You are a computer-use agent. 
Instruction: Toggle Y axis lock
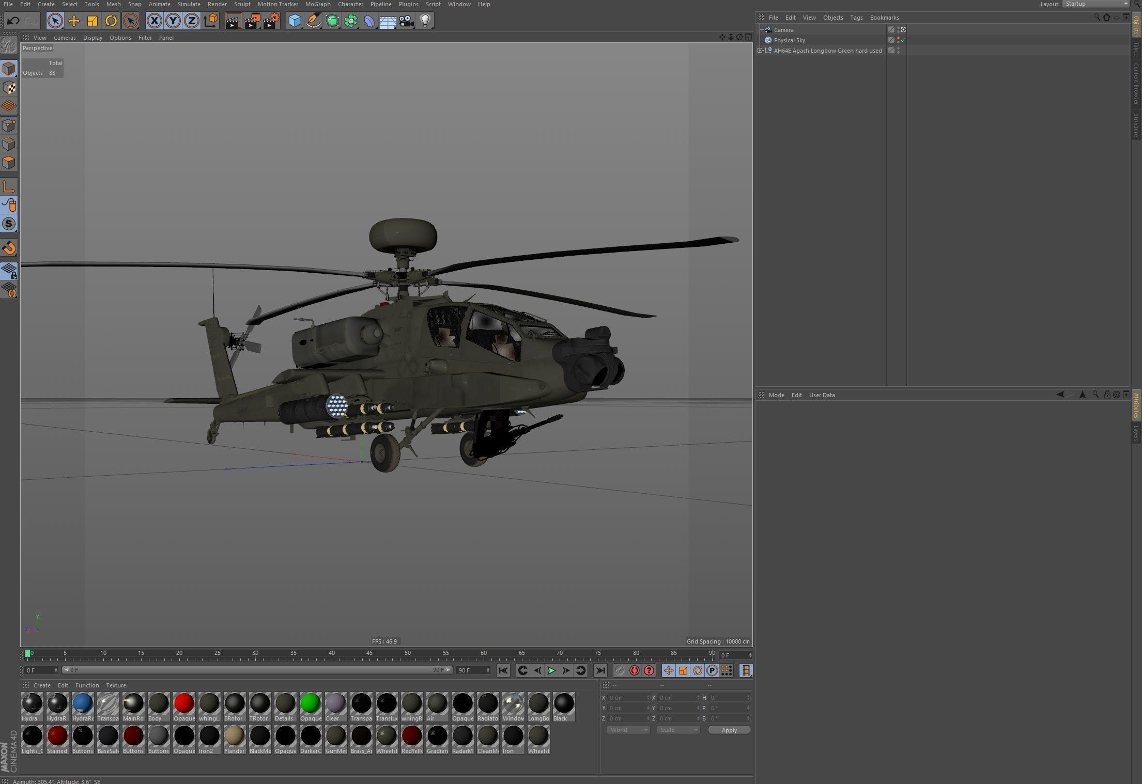173,21
